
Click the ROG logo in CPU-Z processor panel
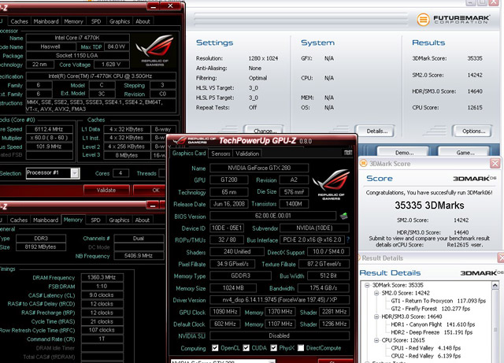155,50
